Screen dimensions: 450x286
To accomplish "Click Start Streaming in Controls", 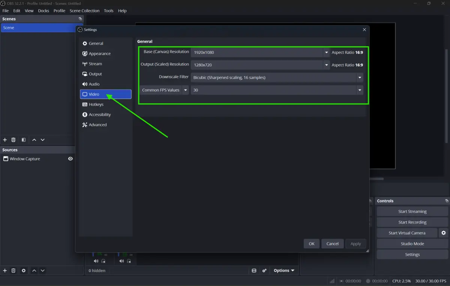I will [412, 212].
